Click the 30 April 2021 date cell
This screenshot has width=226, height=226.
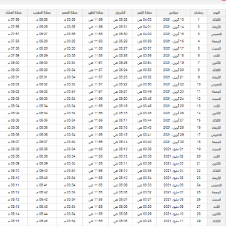point(173,142)
